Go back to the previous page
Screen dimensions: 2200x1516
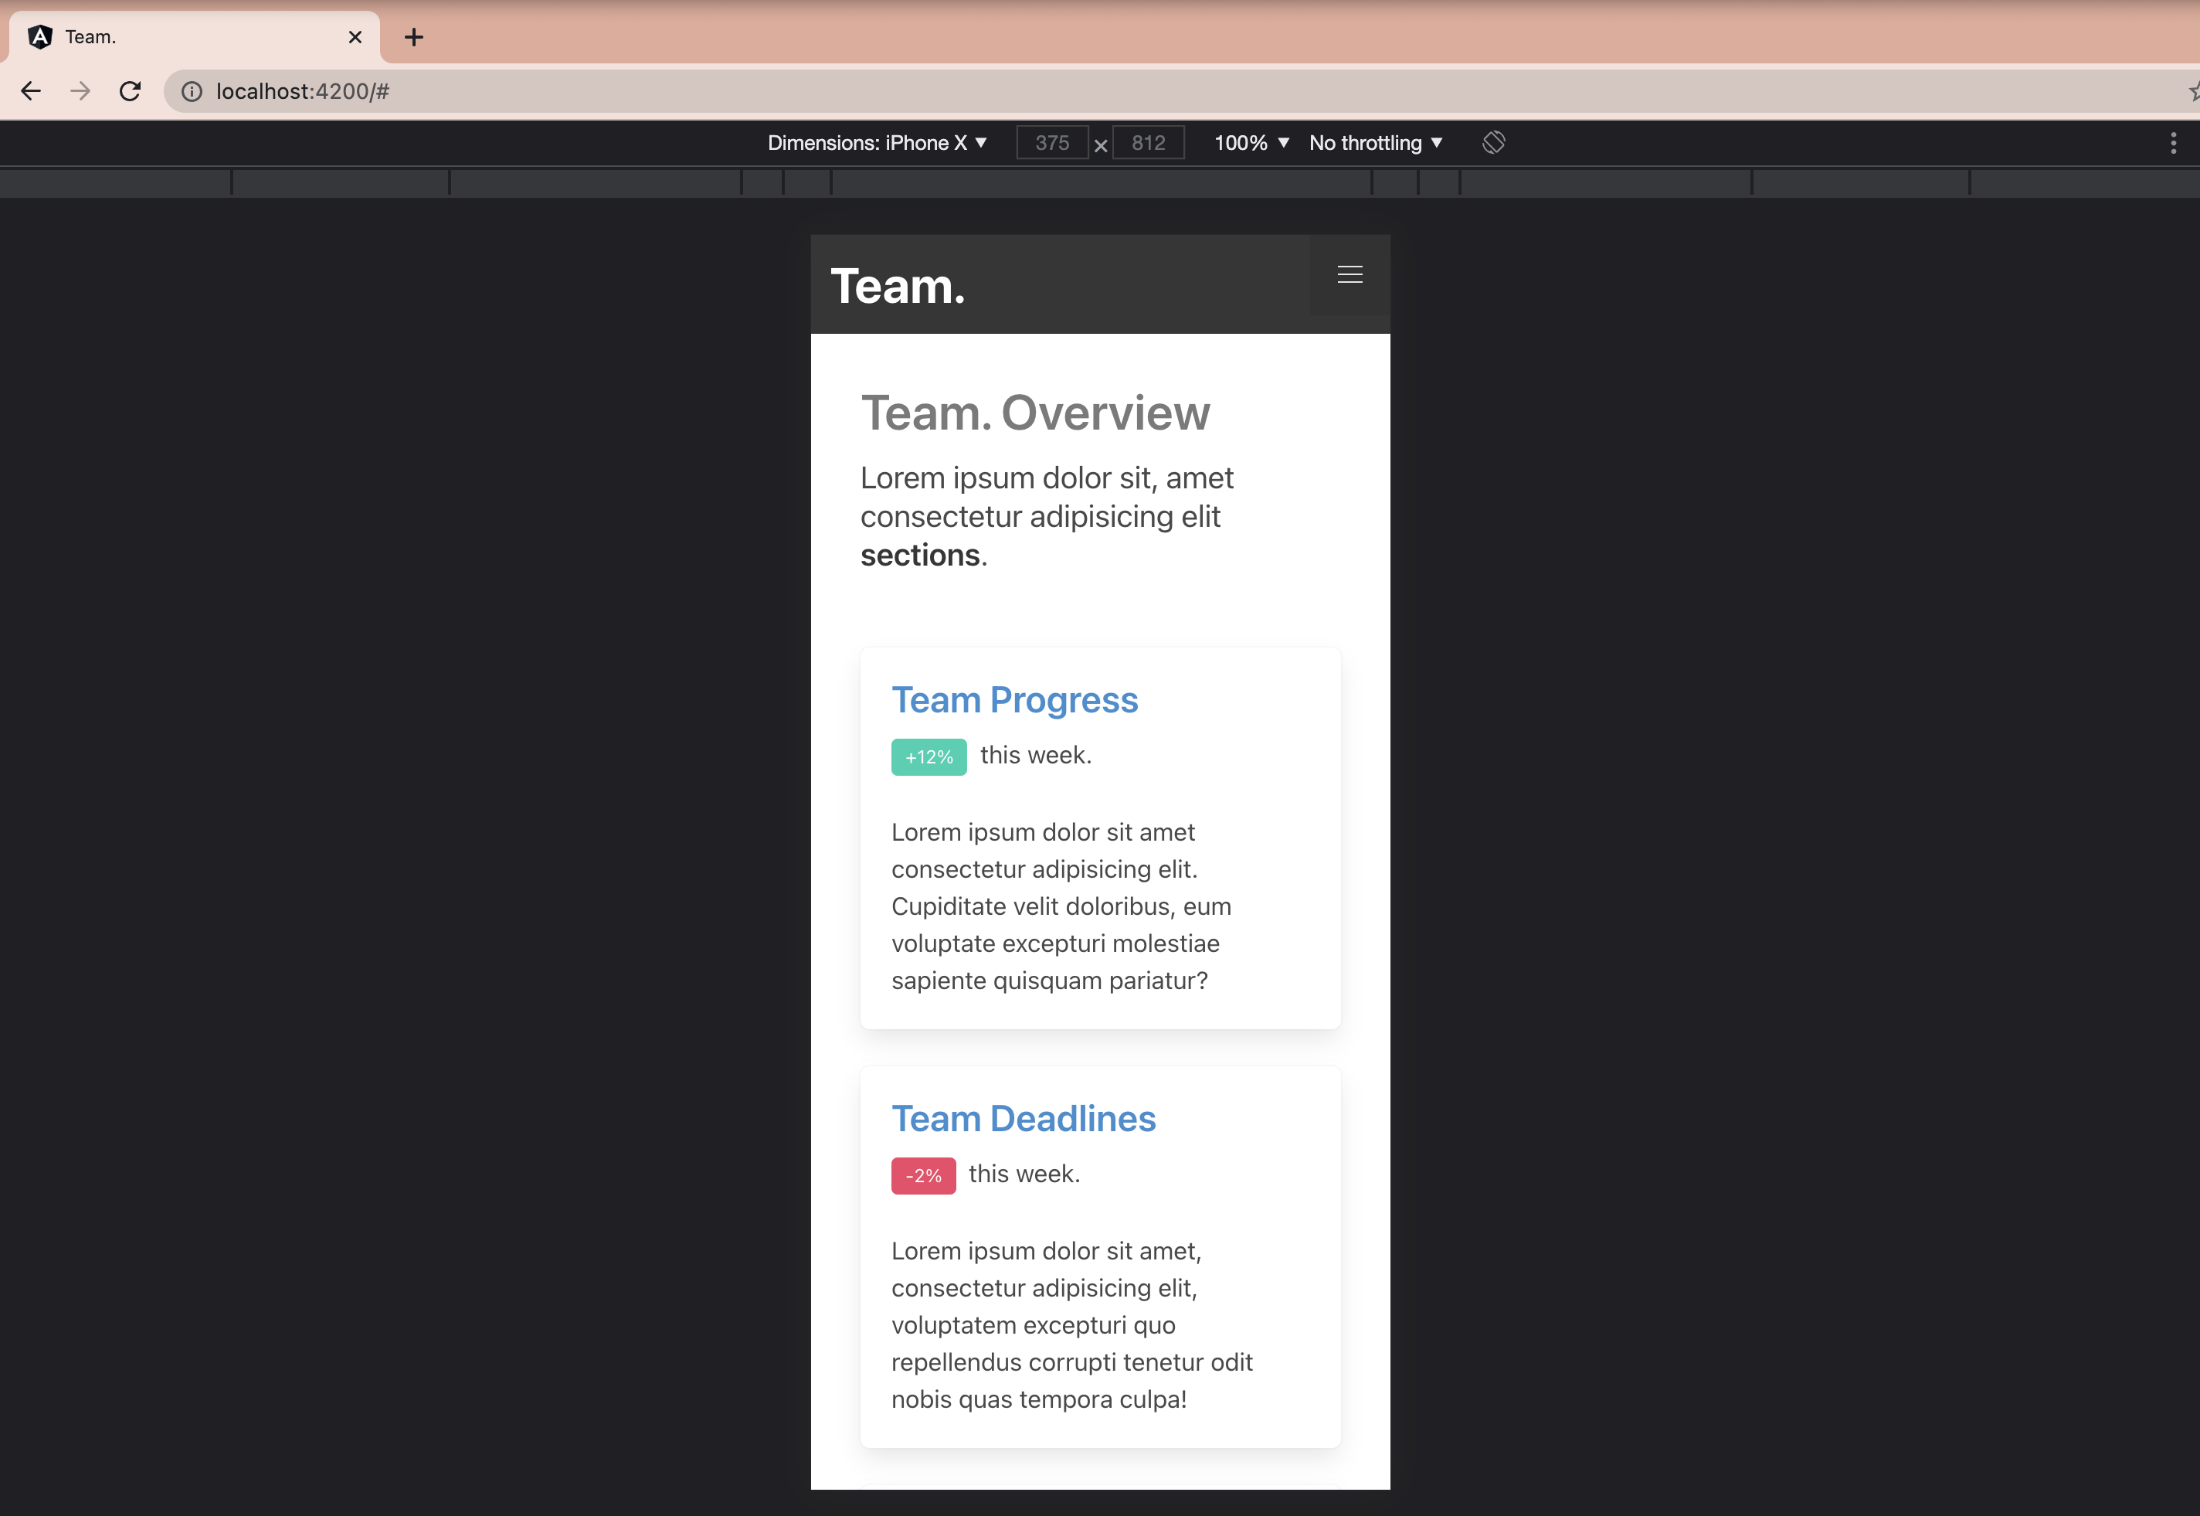(x=32, y=91)
